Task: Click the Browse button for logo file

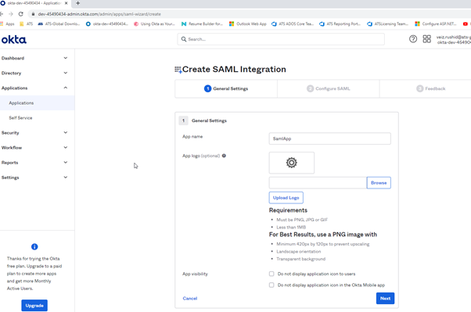Action: (x=379, y=182)
